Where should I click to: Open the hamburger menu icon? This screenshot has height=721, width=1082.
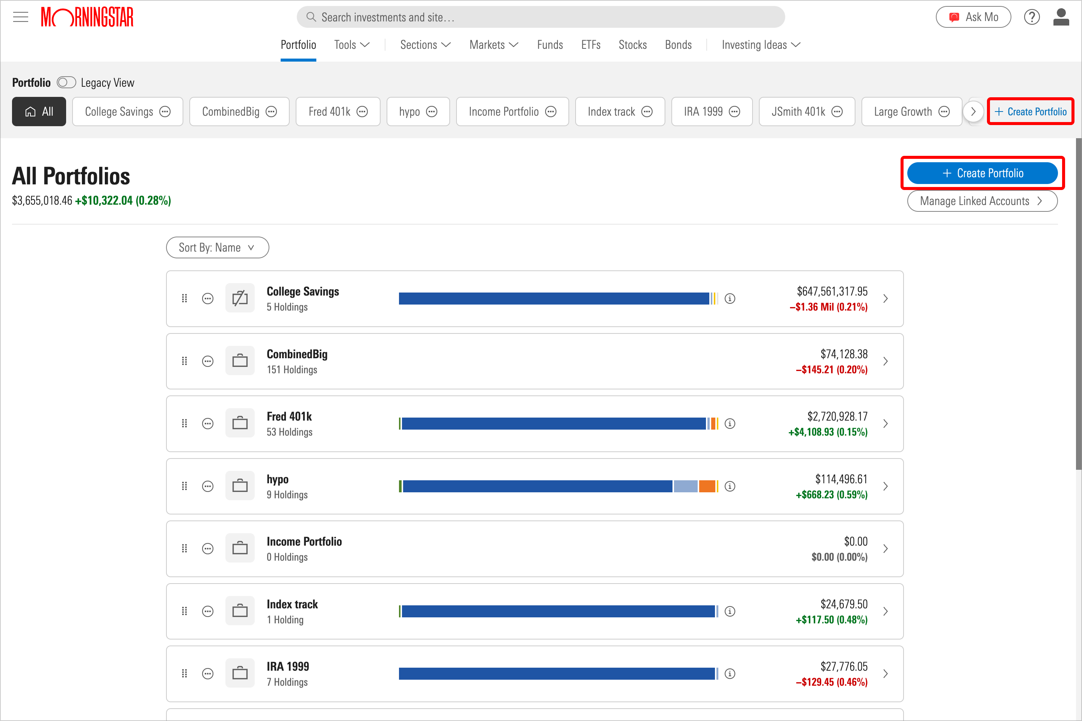pos(21,18)
